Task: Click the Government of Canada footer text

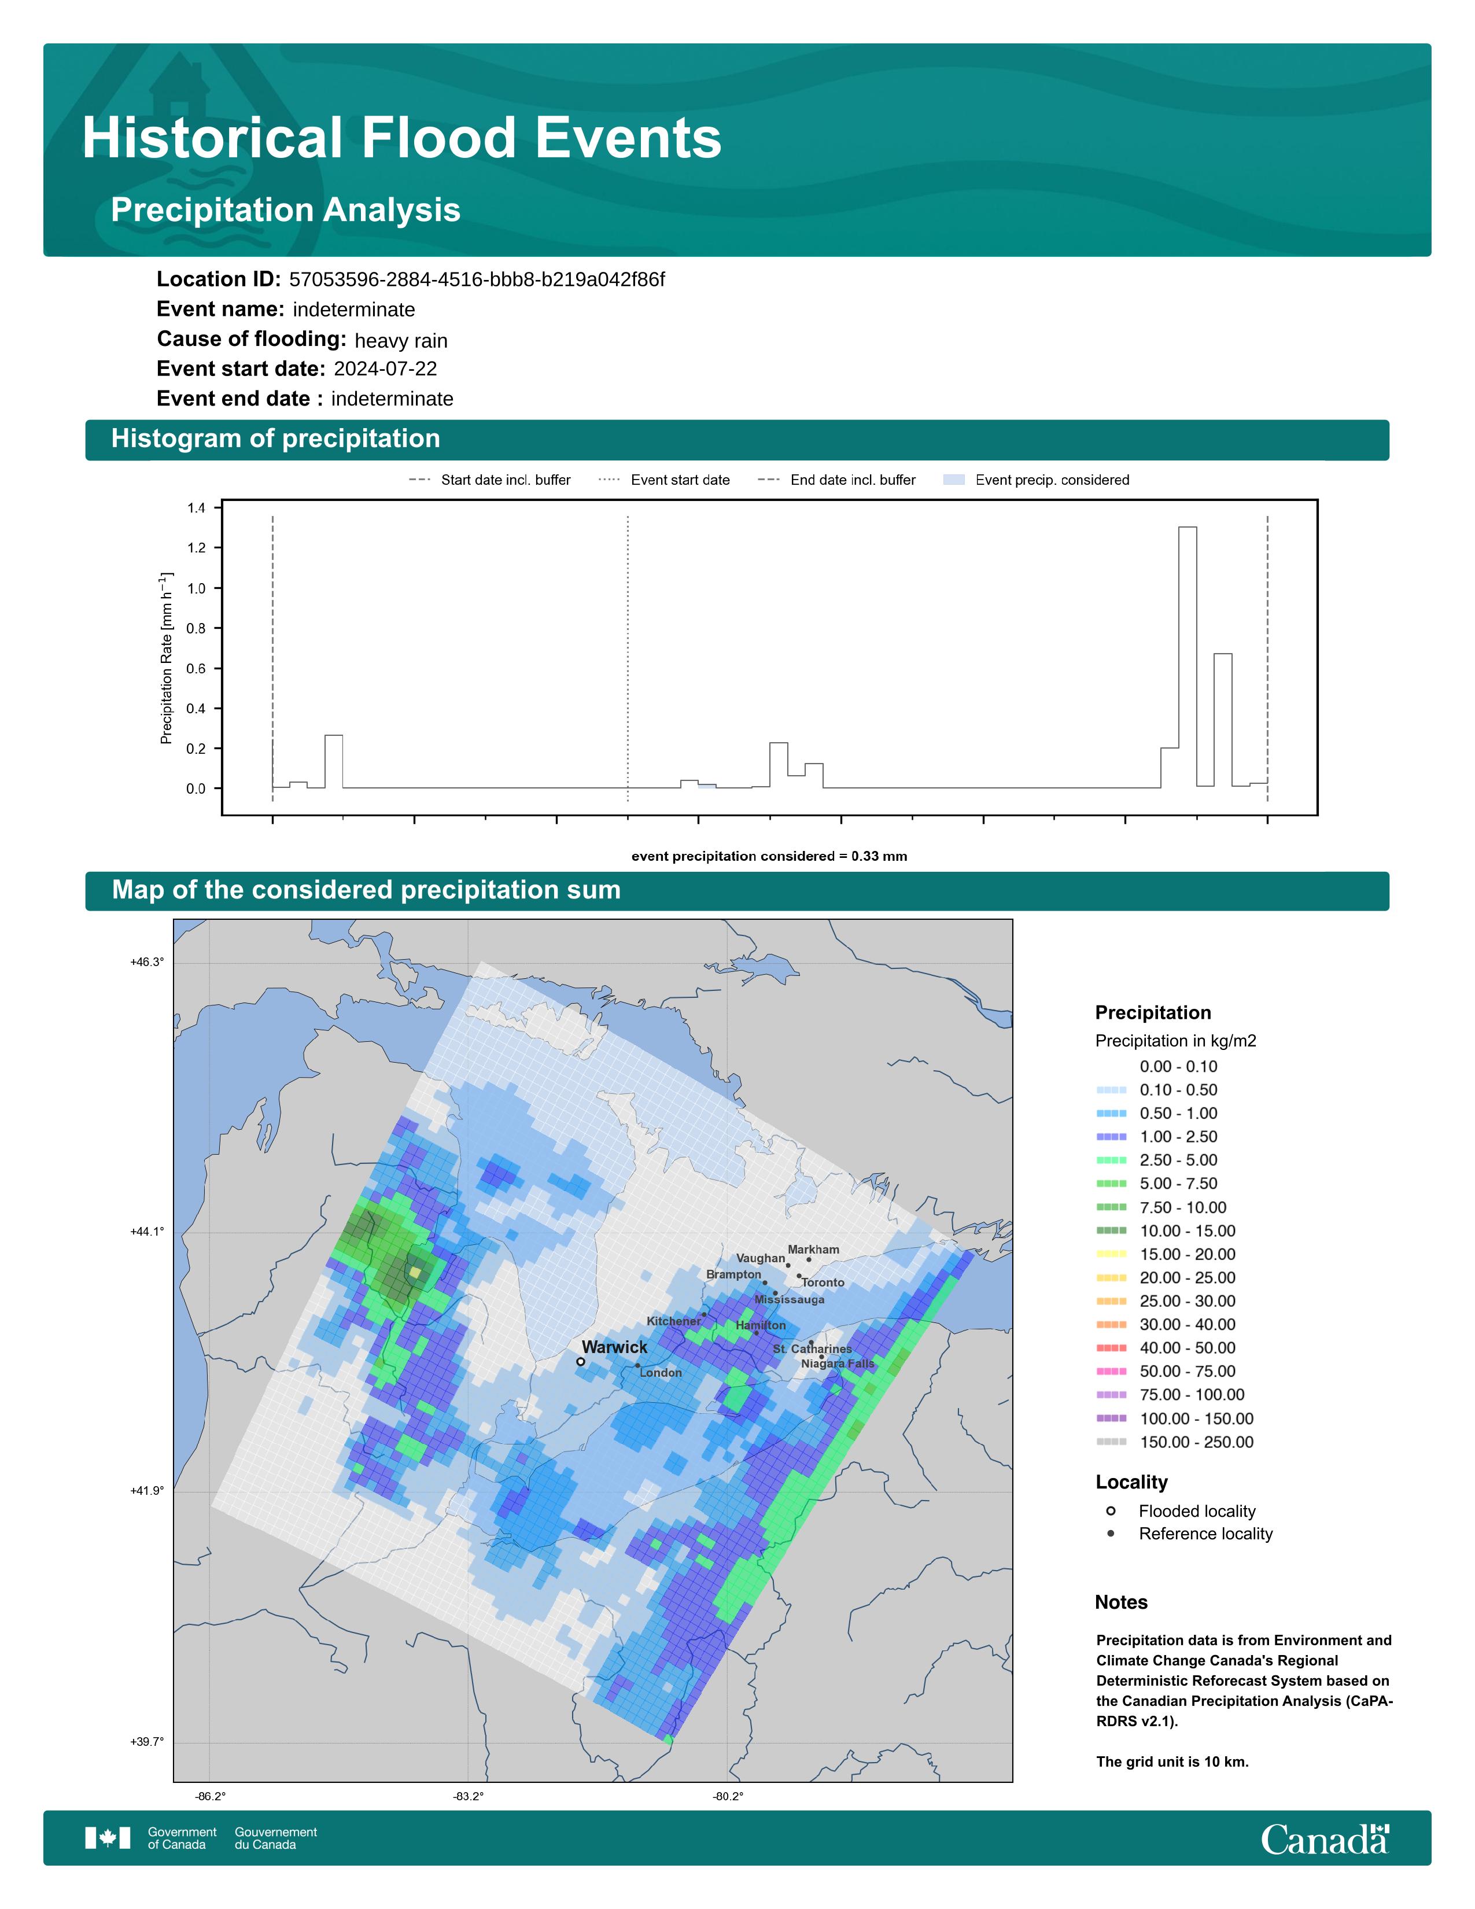Action: point(182,1838)
